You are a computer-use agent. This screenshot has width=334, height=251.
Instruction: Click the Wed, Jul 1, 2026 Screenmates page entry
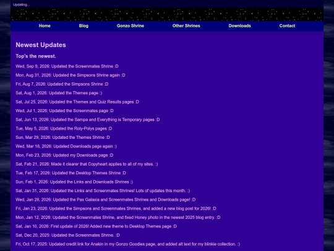coord(64,111)
